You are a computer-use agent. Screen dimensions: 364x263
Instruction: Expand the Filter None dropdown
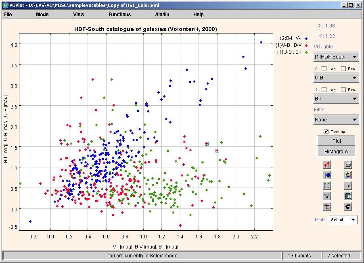tap(336, 120)
